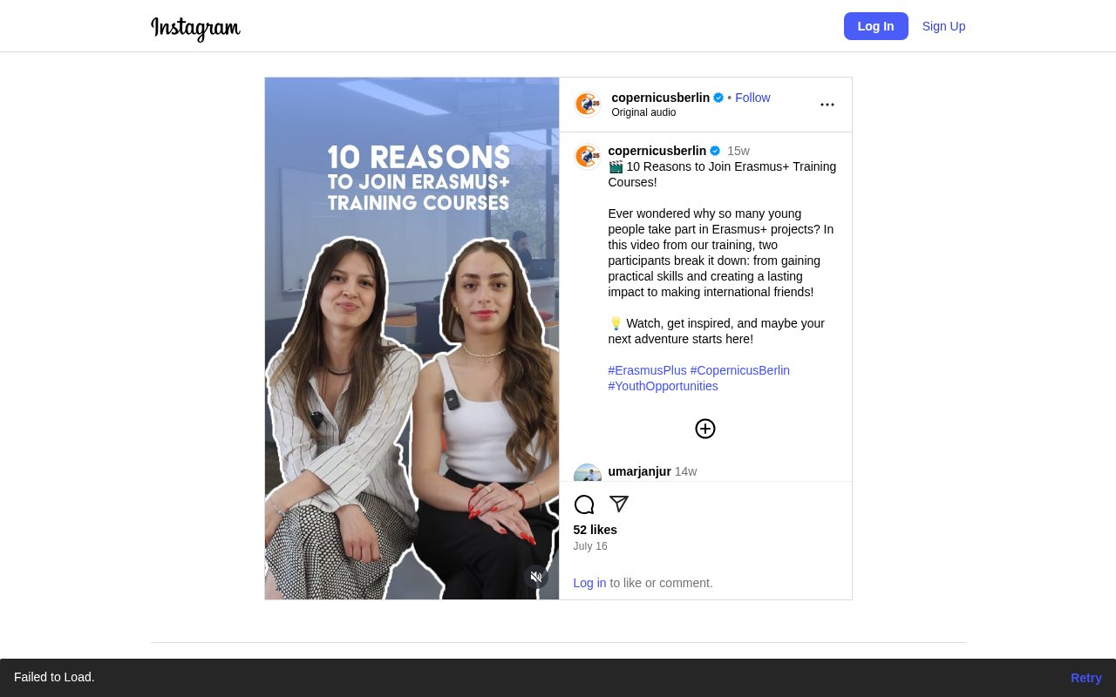Viewport: 1116px width, 697px height.
Task: Select Sign Up in the top bar
Action: tap(943, 26)
